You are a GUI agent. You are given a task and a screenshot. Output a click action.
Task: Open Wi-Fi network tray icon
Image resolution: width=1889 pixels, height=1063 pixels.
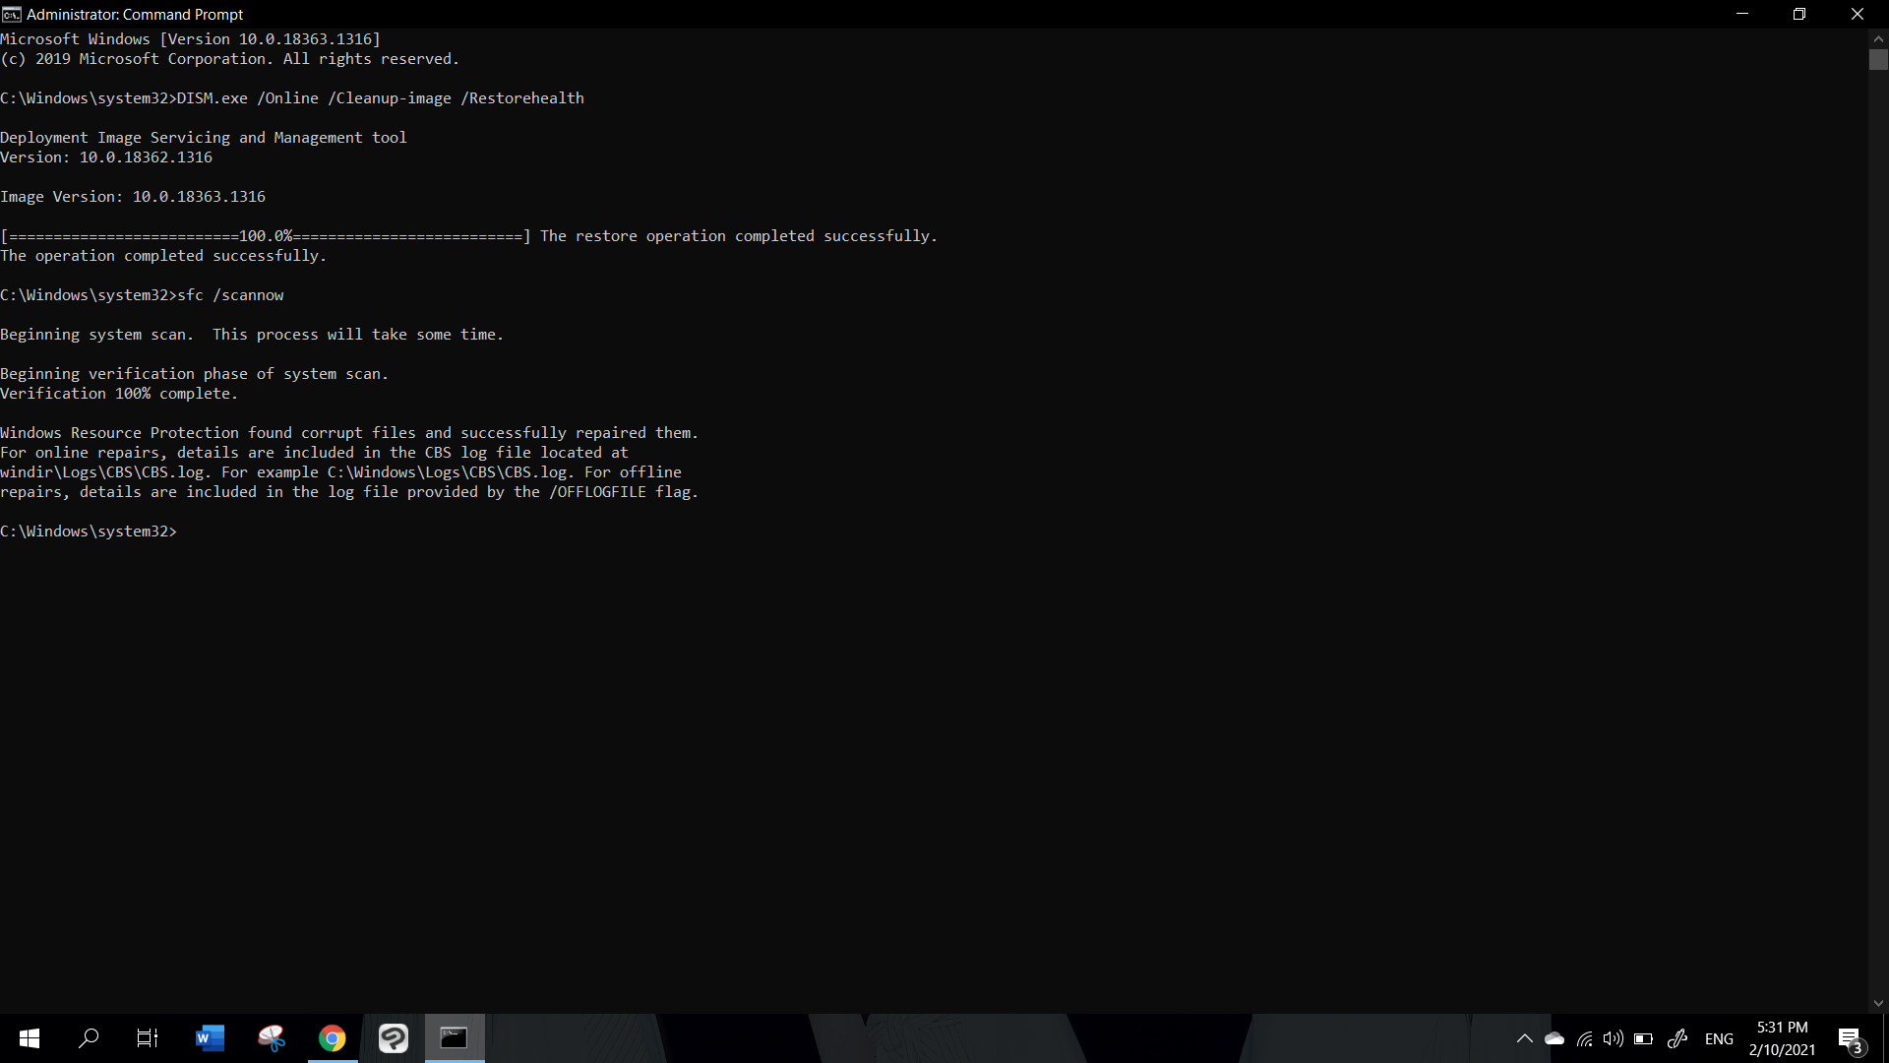coord(1585,1038)
